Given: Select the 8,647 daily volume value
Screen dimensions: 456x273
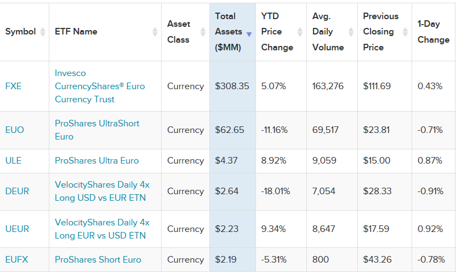Looking at the screenshot, I should pos(324,229).
